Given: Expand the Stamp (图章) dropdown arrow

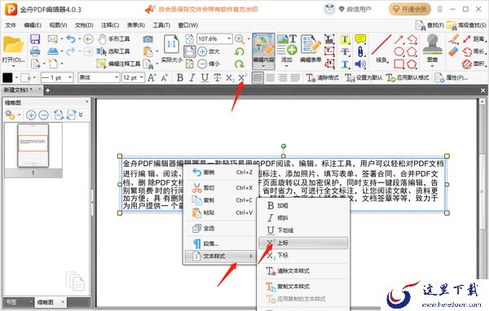Looking at the screenshot, I should point(432,66).
